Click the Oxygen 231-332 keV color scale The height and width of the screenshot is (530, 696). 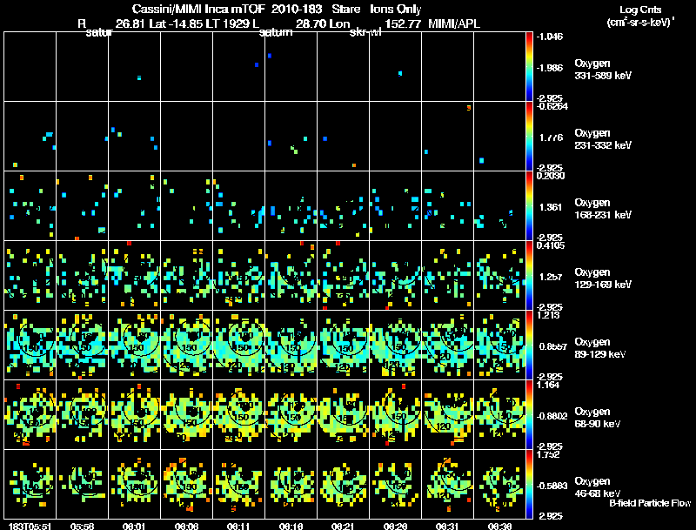click(x=529, y=136)
